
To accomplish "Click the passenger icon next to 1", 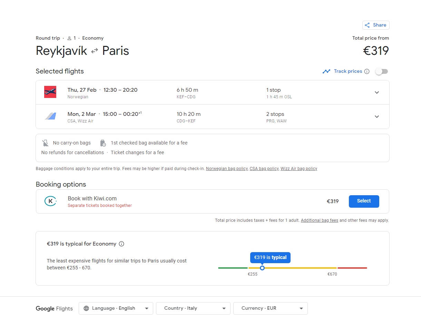I will pyautogui.click(x=69, y=38).
